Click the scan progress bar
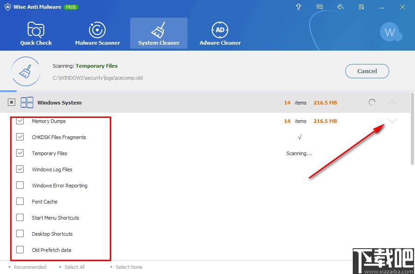 [207, 91]
